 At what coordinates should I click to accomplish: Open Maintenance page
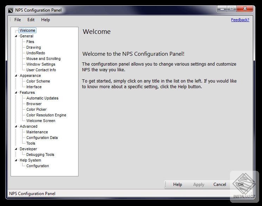click(x=37, y=132)
